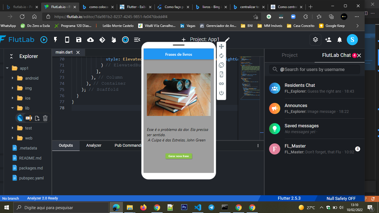Open Git options from the toolbar
This screenshot has width=379, height=213.
pos(102,40)
